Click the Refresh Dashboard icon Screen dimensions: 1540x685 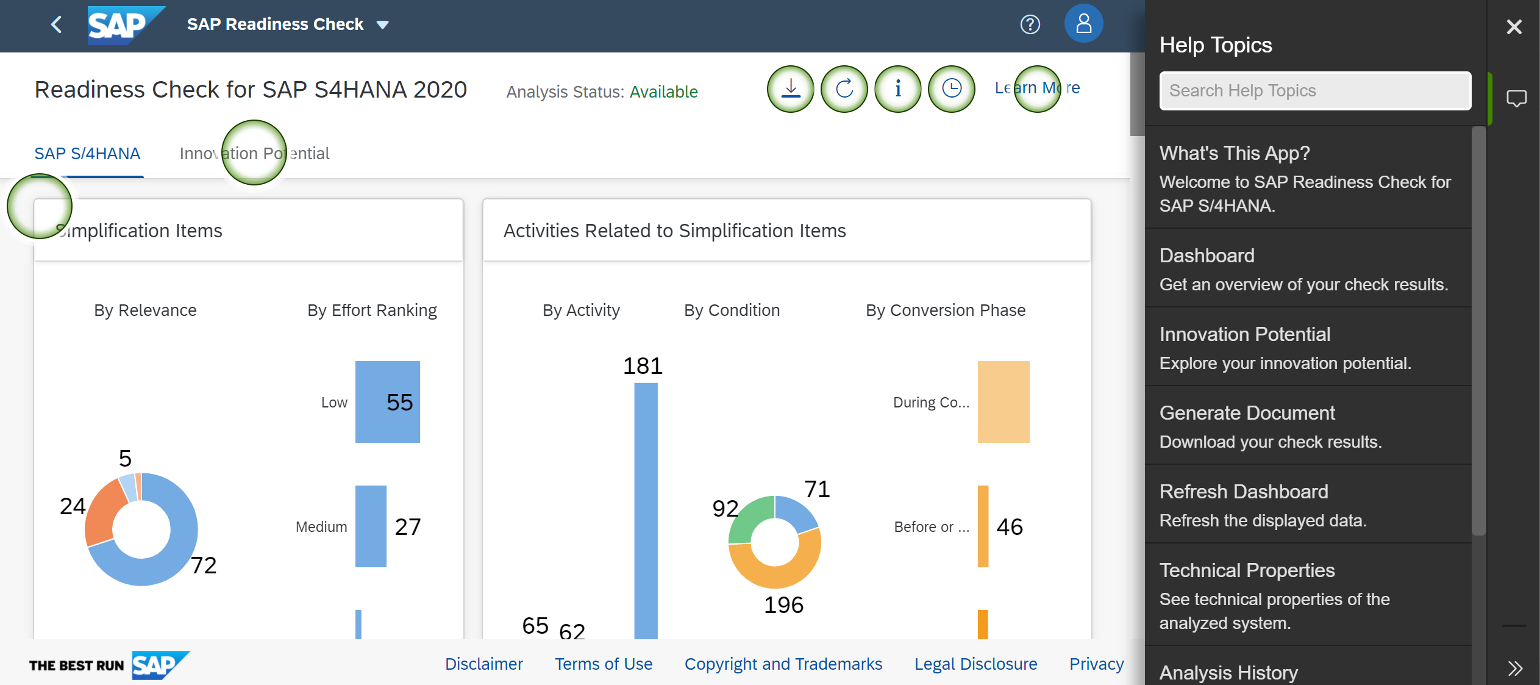click(x=844, y=89)
